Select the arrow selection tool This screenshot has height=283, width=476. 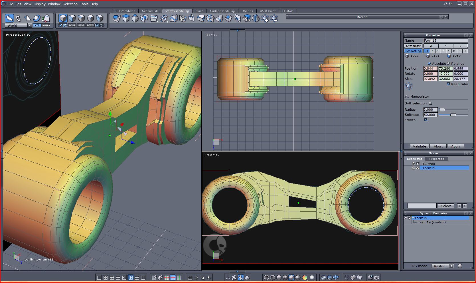(x=9, y=18)
